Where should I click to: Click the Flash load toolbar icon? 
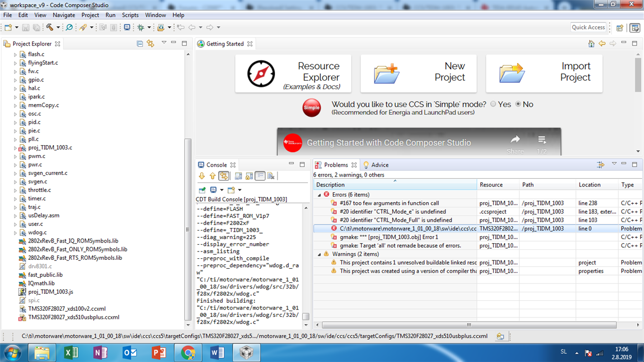click(161, 27)
